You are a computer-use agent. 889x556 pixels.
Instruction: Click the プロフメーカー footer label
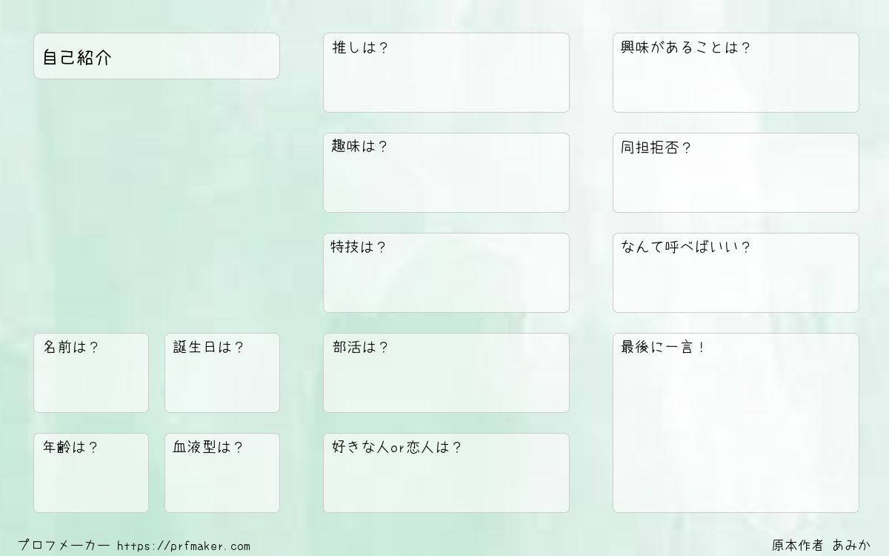pos(64,546)
